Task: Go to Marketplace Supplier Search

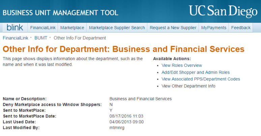Action: 117,28
